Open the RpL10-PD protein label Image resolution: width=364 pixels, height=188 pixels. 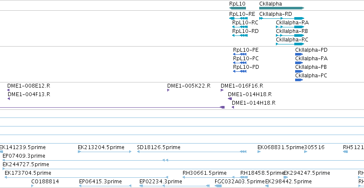tap(246, 67)
